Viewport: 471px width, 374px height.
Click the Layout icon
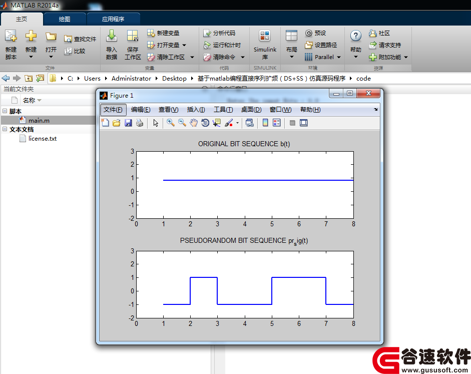point(291,36)
